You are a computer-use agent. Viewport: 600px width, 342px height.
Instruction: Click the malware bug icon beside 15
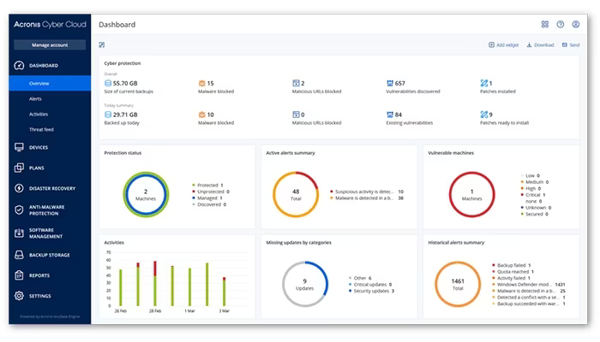pyautogui.click(x=201, y=83)
